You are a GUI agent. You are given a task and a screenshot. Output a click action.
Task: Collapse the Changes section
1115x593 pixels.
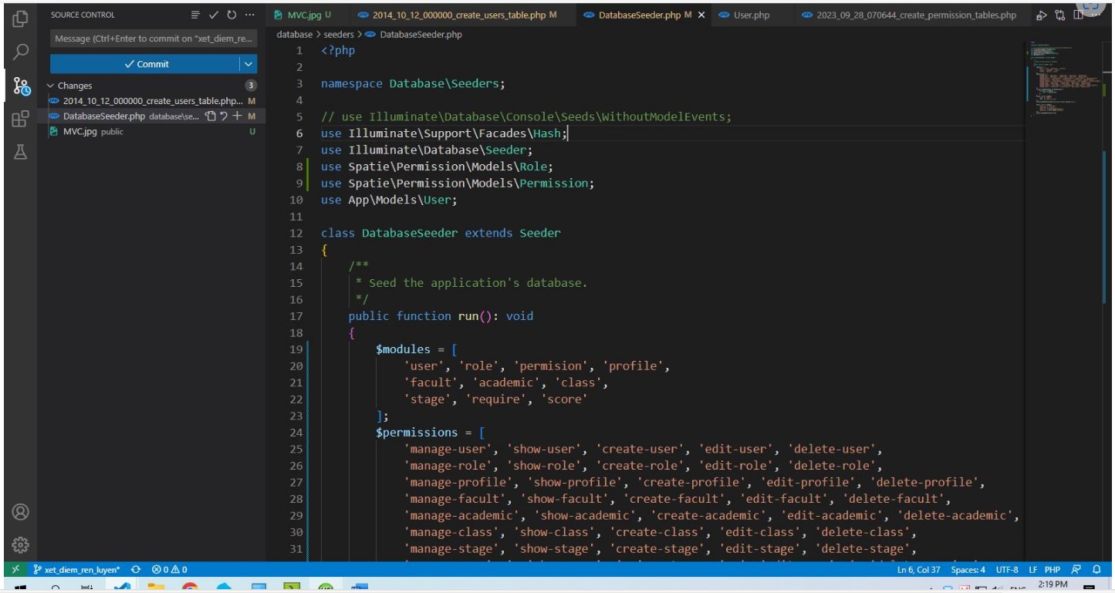52,86
